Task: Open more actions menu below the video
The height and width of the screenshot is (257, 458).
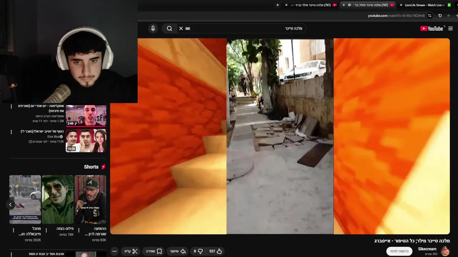Action: pyautogui.click(x=114, y=251)
